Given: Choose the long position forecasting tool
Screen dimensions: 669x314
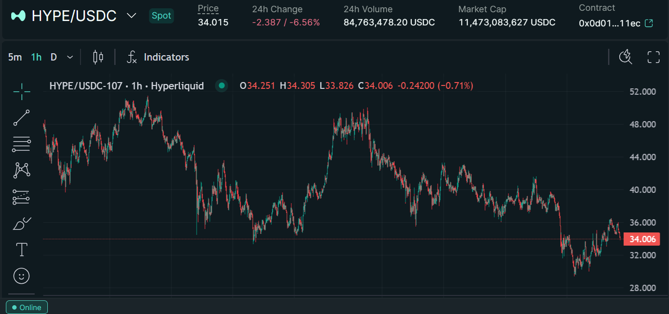Looking at the screenshot, I should (21, 197).
